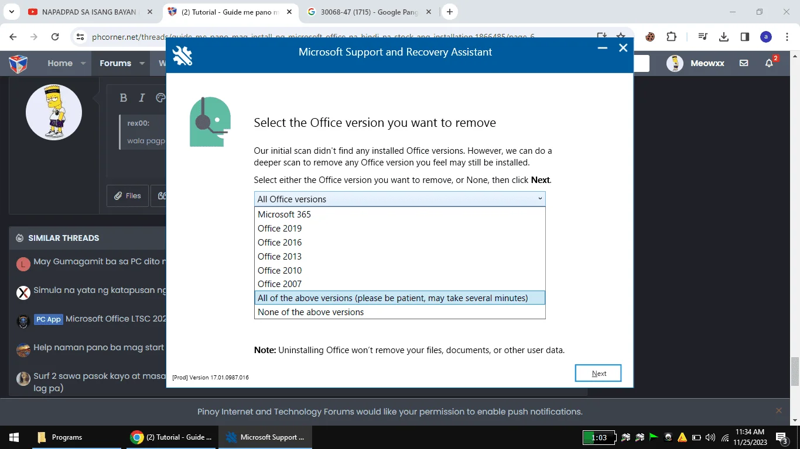Viewport: 800px width, 449px height.
Task: Bookmark this page with the star icon
Action: pyautogui.click(x=621, y=36)
